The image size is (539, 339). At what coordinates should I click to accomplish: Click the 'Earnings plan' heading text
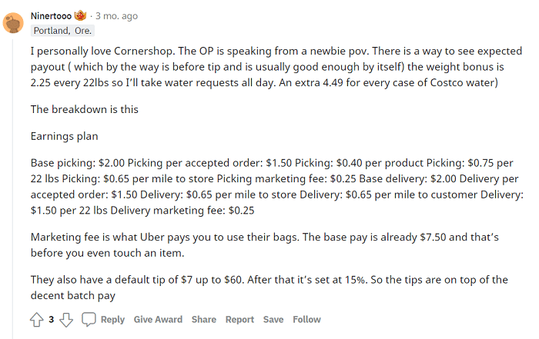(x=64, y=136)
